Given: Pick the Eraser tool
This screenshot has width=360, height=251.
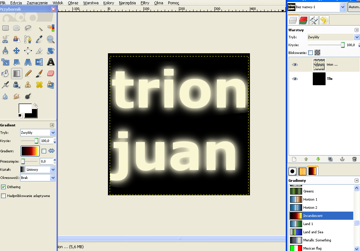Looking at the screenshot, I should 51,73.
